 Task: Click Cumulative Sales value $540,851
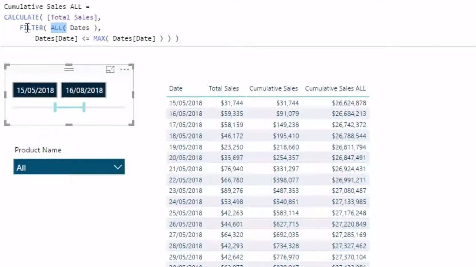coord(286,202)
